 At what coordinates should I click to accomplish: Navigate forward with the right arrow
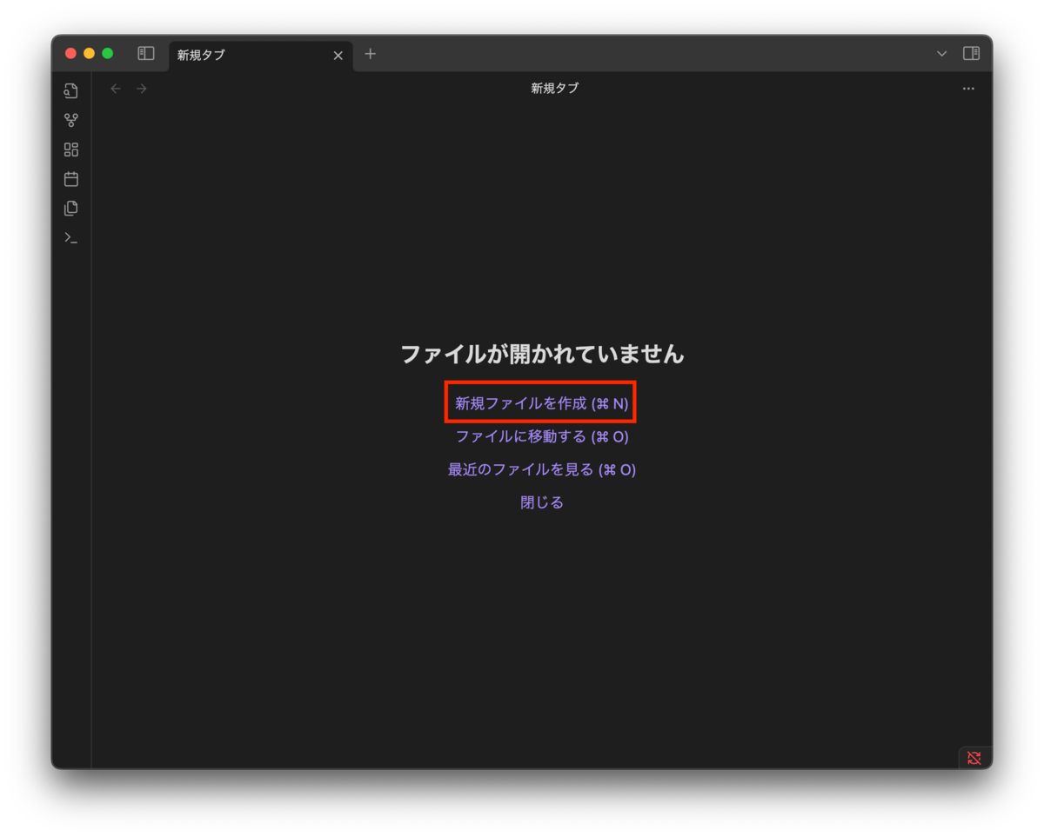point(142,89)
